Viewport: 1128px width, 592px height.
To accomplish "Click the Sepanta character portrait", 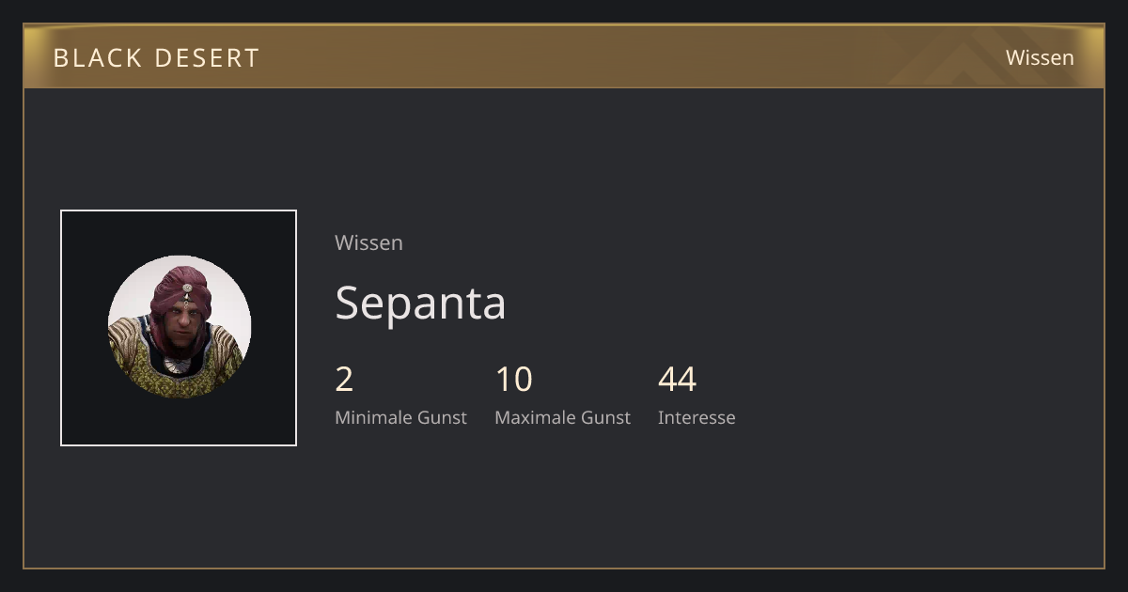I will [180, 327].
